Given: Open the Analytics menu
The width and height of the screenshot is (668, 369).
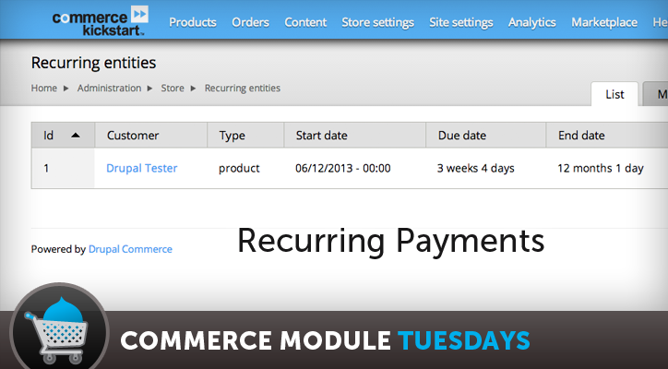Looking at the screenshot, I should coord(532,22).
